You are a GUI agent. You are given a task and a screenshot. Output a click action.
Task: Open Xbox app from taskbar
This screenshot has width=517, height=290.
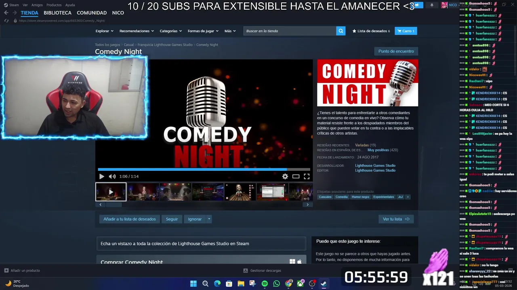301,284
